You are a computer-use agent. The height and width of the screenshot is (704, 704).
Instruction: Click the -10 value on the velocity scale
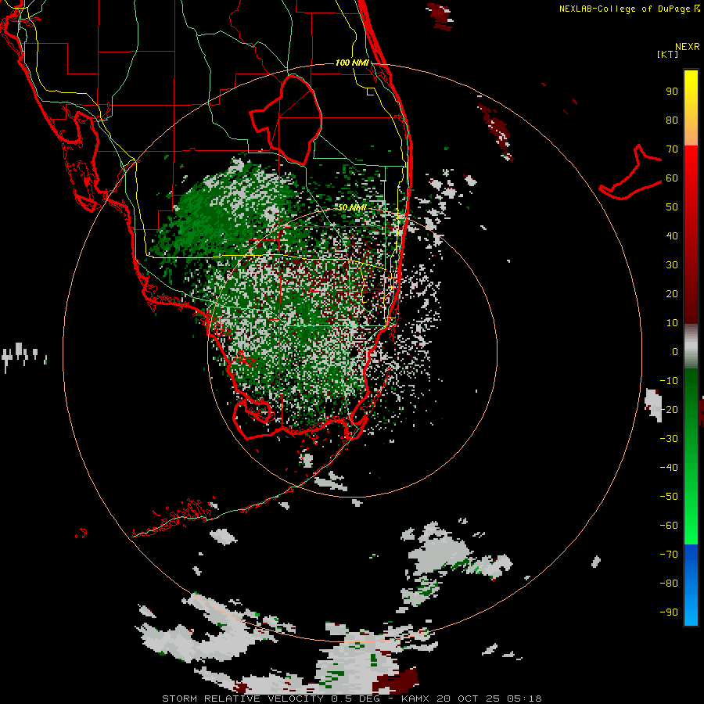[669, 381]
